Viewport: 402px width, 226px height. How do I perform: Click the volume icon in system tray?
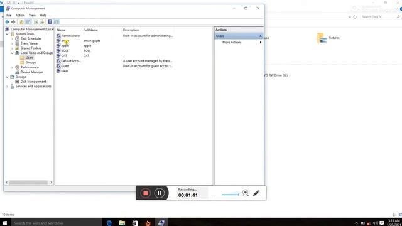point(375,223)
